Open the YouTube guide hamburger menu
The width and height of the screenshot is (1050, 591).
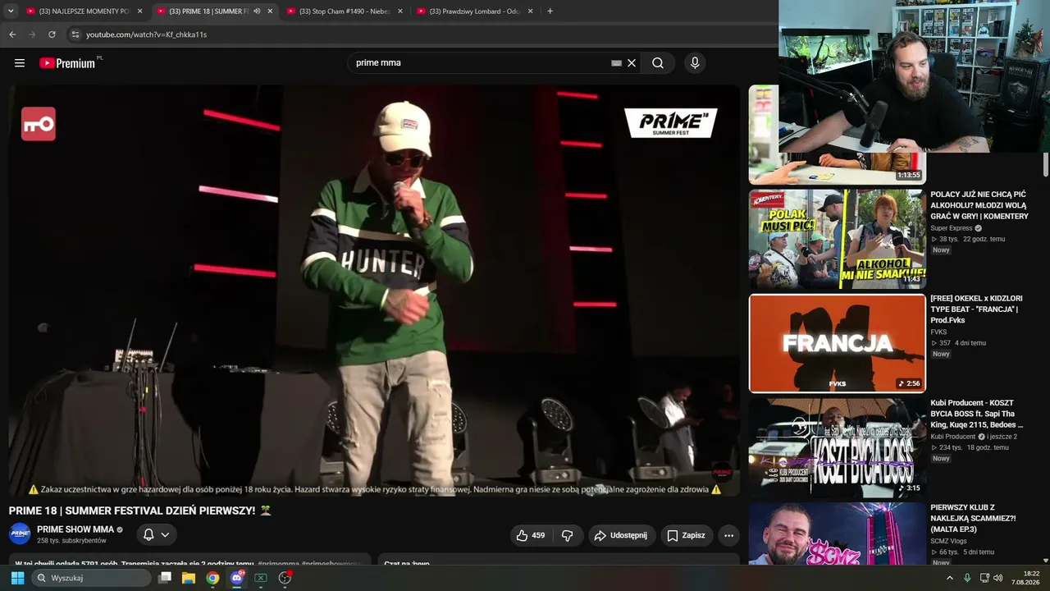[20, 63]
